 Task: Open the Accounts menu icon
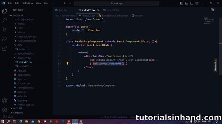pos(5,101)
